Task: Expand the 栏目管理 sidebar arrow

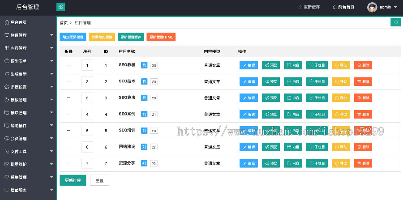Action: click(51, 35)
